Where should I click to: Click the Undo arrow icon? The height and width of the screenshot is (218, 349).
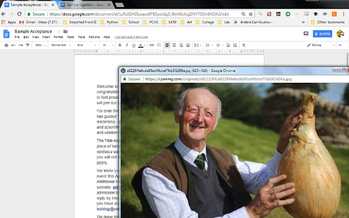click(13, 45)
